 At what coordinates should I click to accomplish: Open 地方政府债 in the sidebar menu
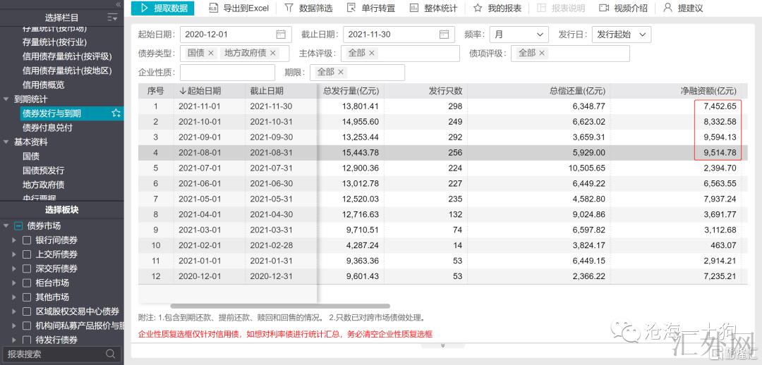click(43, 185)
